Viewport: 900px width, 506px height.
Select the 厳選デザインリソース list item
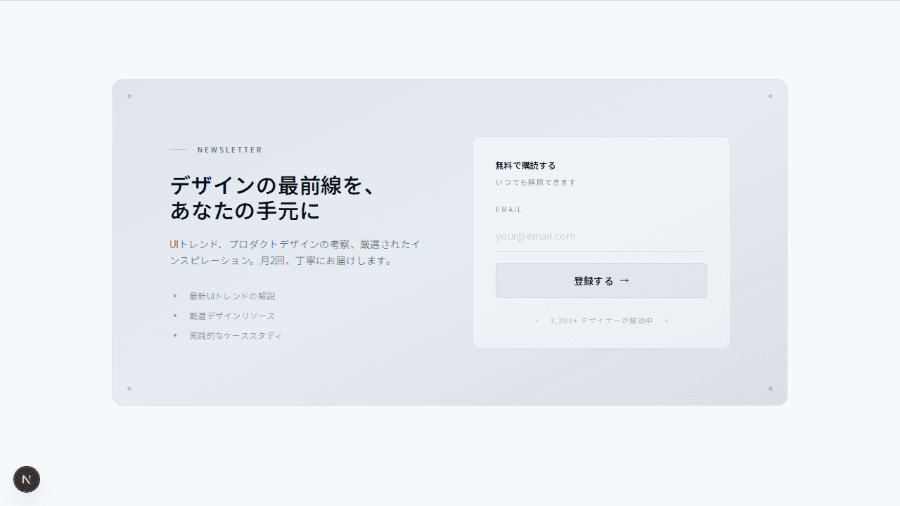coord(232,316)
